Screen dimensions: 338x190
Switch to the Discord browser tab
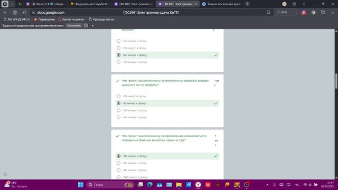pyautogui.click(x=45, y=4)
